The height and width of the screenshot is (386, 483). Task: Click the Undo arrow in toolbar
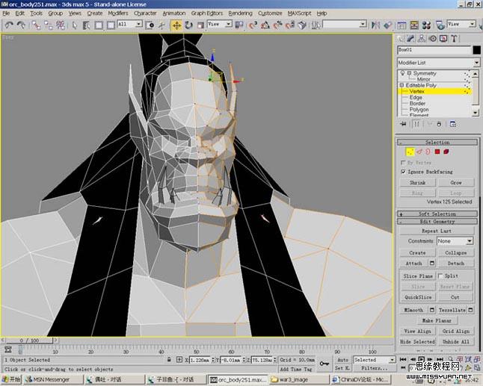pos(9,25)
